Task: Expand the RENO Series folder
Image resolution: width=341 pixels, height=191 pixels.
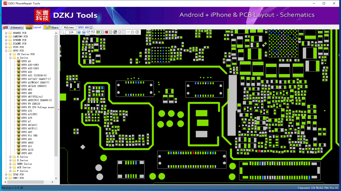Action: [x=10, y=164]
